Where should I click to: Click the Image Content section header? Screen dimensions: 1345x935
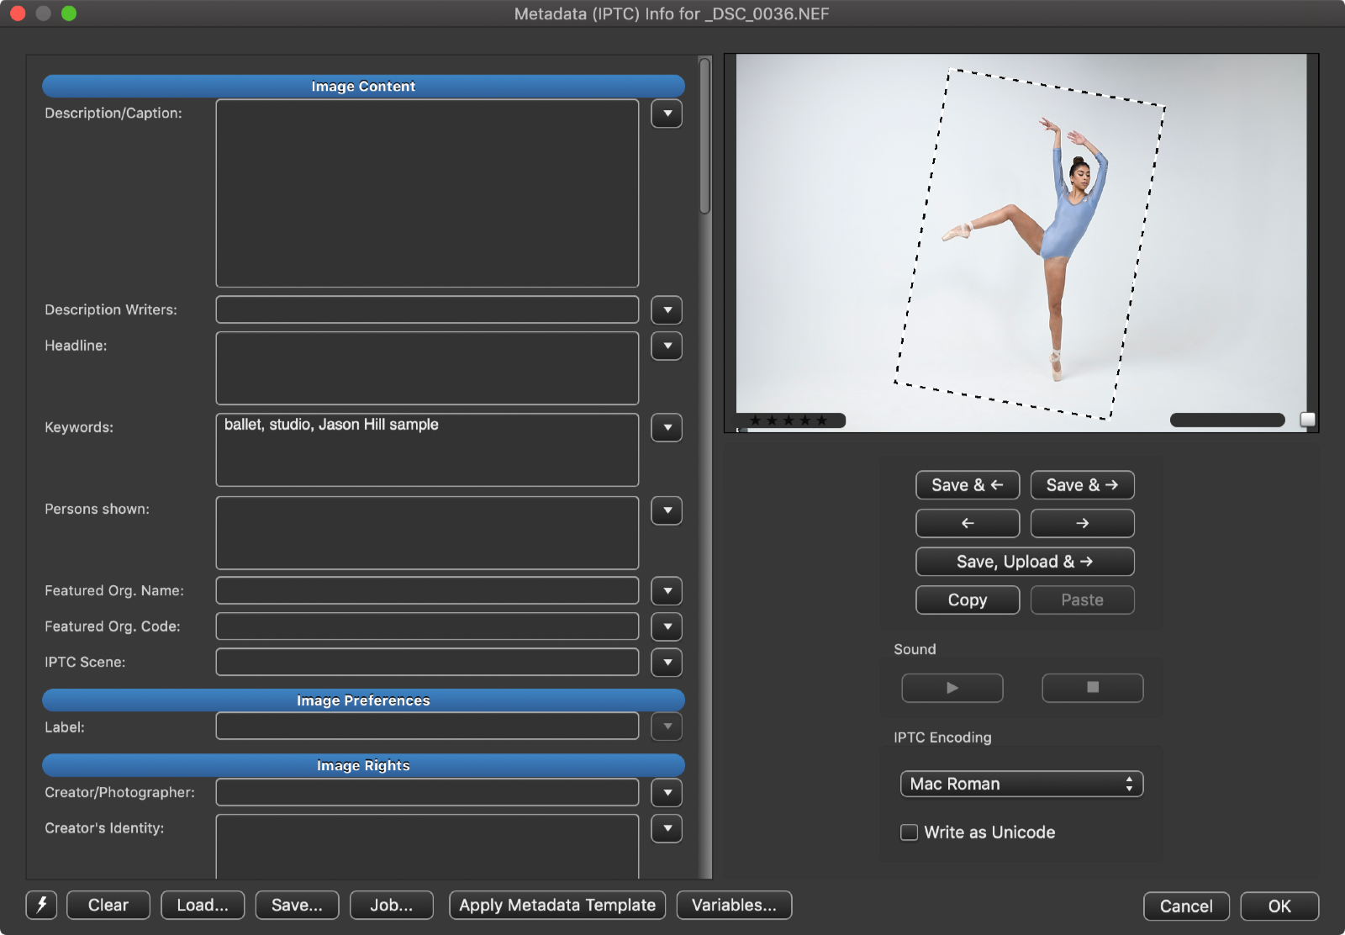[x=363, y=87]
